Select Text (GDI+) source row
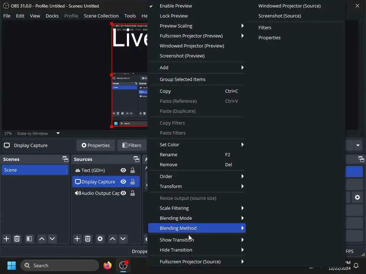366x274 pixels. (106, 170)
